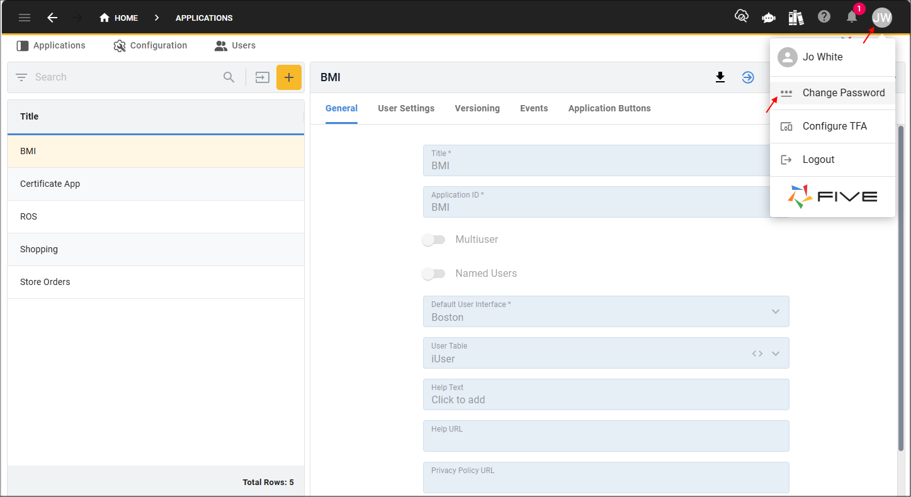Switch to the General tab
The image size is (911, 497).
tap(341, 108)
